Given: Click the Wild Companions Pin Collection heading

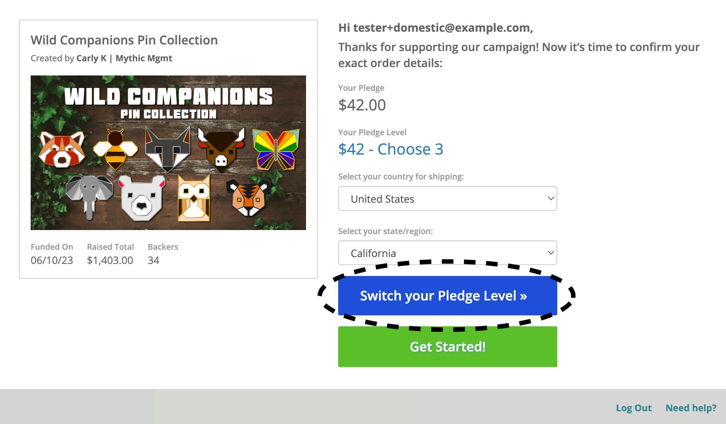Looking at the screenshot, I should pos(124,40).
